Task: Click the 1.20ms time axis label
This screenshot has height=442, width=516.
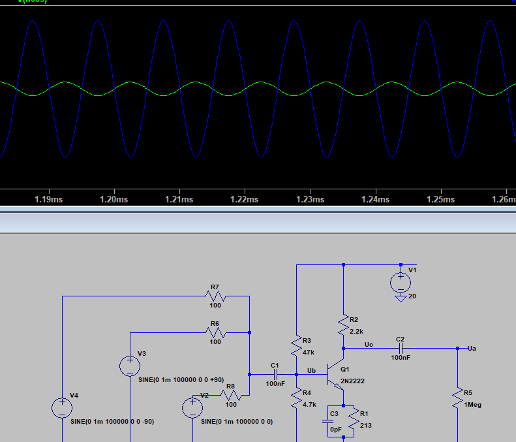Action: coord(114,200)
